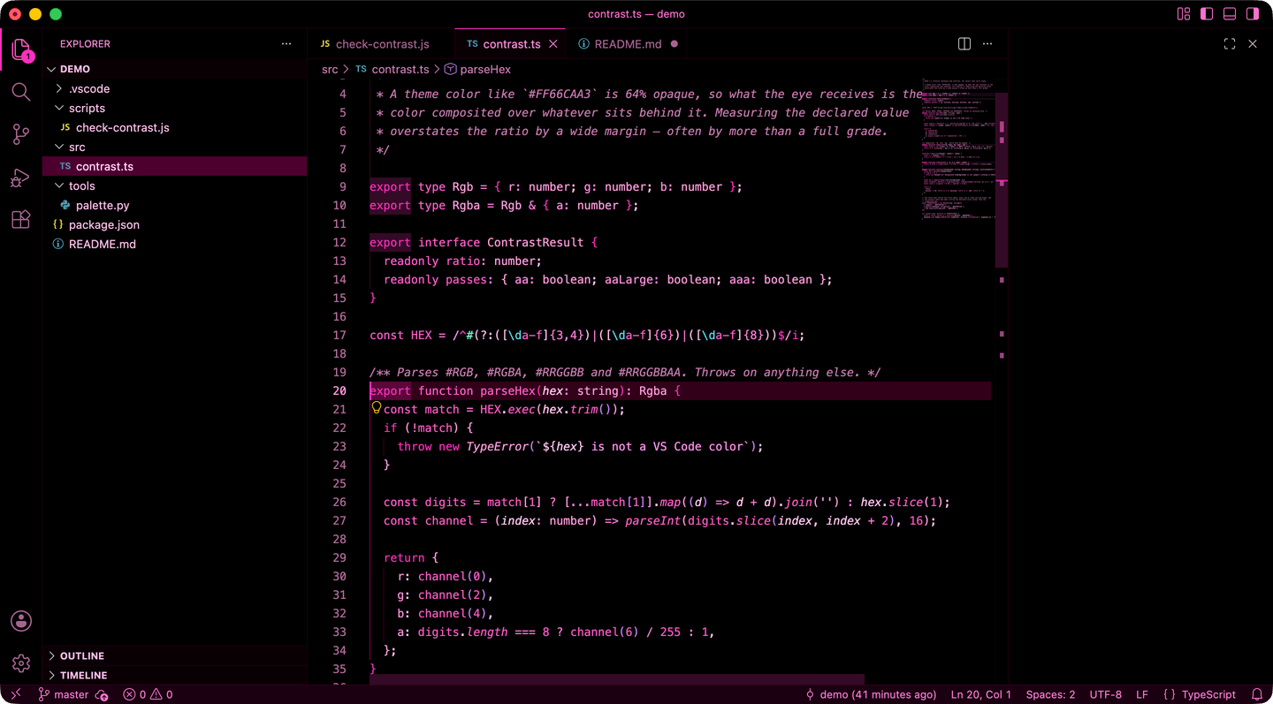This screenshot has width=1273, height=704.
Task: Toggle the primary side bar
Action: click(1207, 14)
